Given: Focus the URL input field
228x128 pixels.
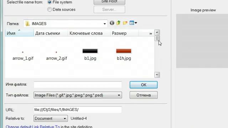Looking at the screenshot, I should pos(78,110).
